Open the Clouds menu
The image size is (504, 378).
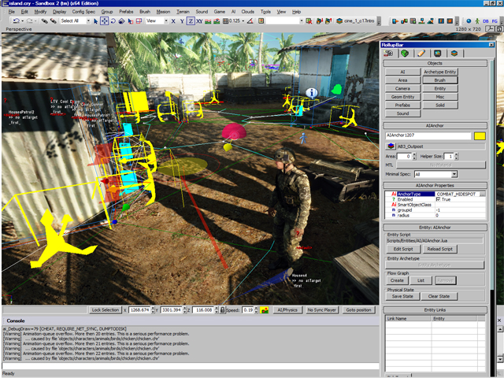[x=248, y=12]
